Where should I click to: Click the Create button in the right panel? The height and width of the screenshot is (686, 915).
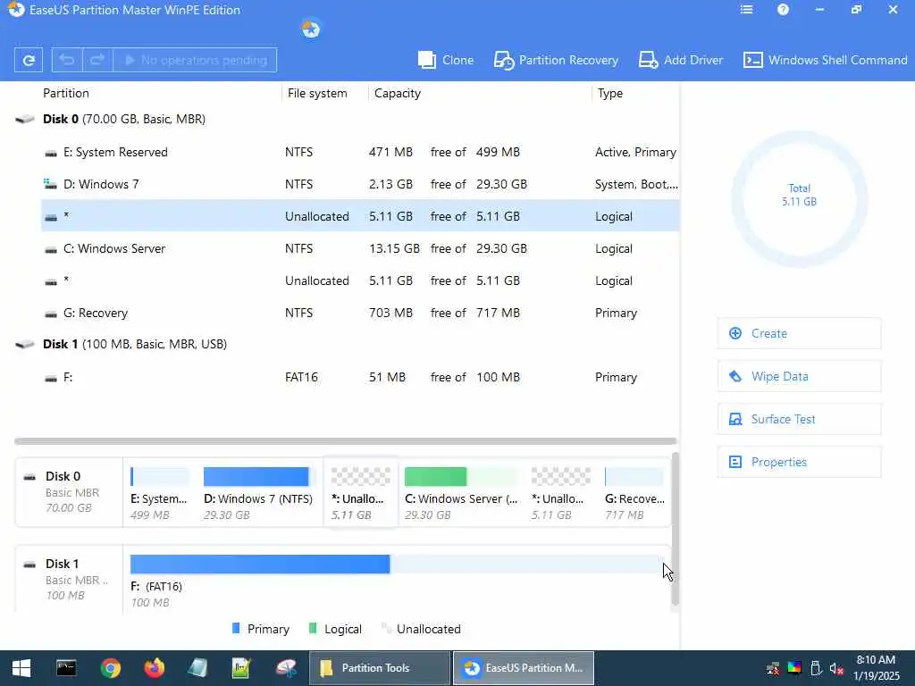pyautogui.click(x=799, y=334)
